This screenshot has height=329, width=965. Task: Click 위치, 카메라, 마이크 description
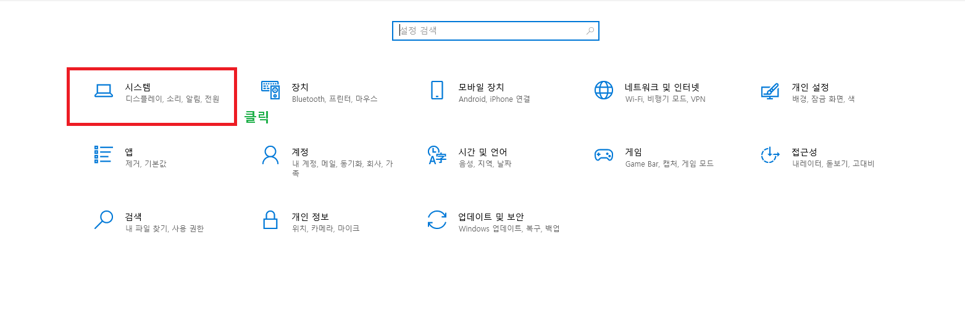pos(325,229)
